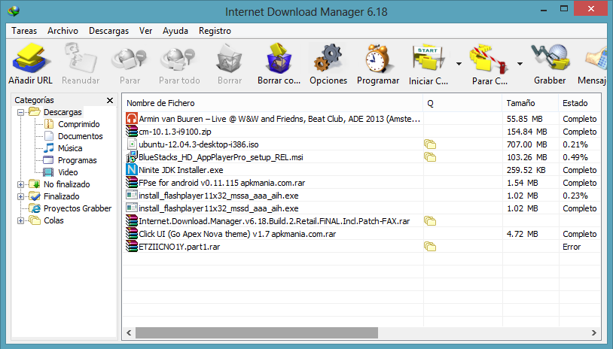Click the Música note icon in categories
Image resolution: width=613 pixels, height=349 pixels.
(x=48, y=148)
